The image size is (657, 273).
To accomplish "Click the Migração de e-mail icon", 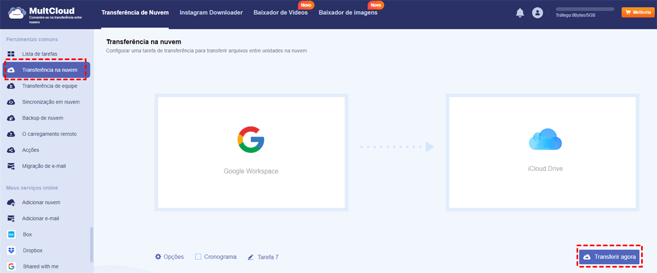I will point(11,166).
